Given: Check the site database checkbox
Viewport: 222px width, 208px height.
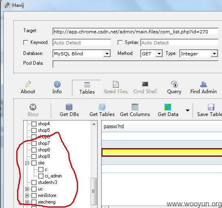Looking at the screenshot, I should click(34, 163).
